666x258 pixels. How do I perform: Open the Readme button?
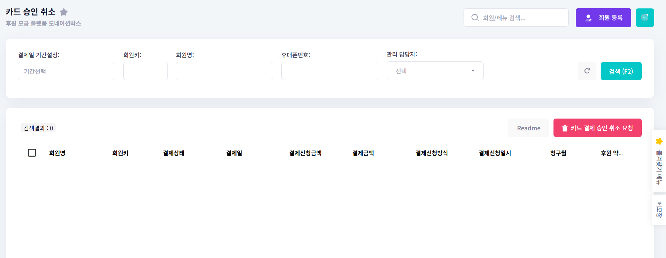[x=529, y=128]
